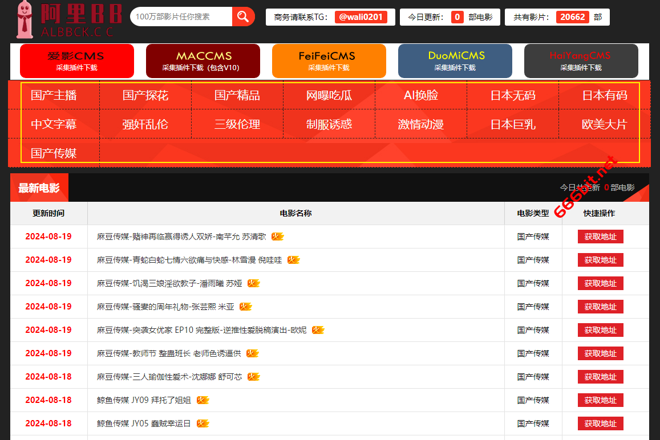Click the 更新时间 column header
Image resolution: width=660 pixels, height=440 pixels.
48,213
